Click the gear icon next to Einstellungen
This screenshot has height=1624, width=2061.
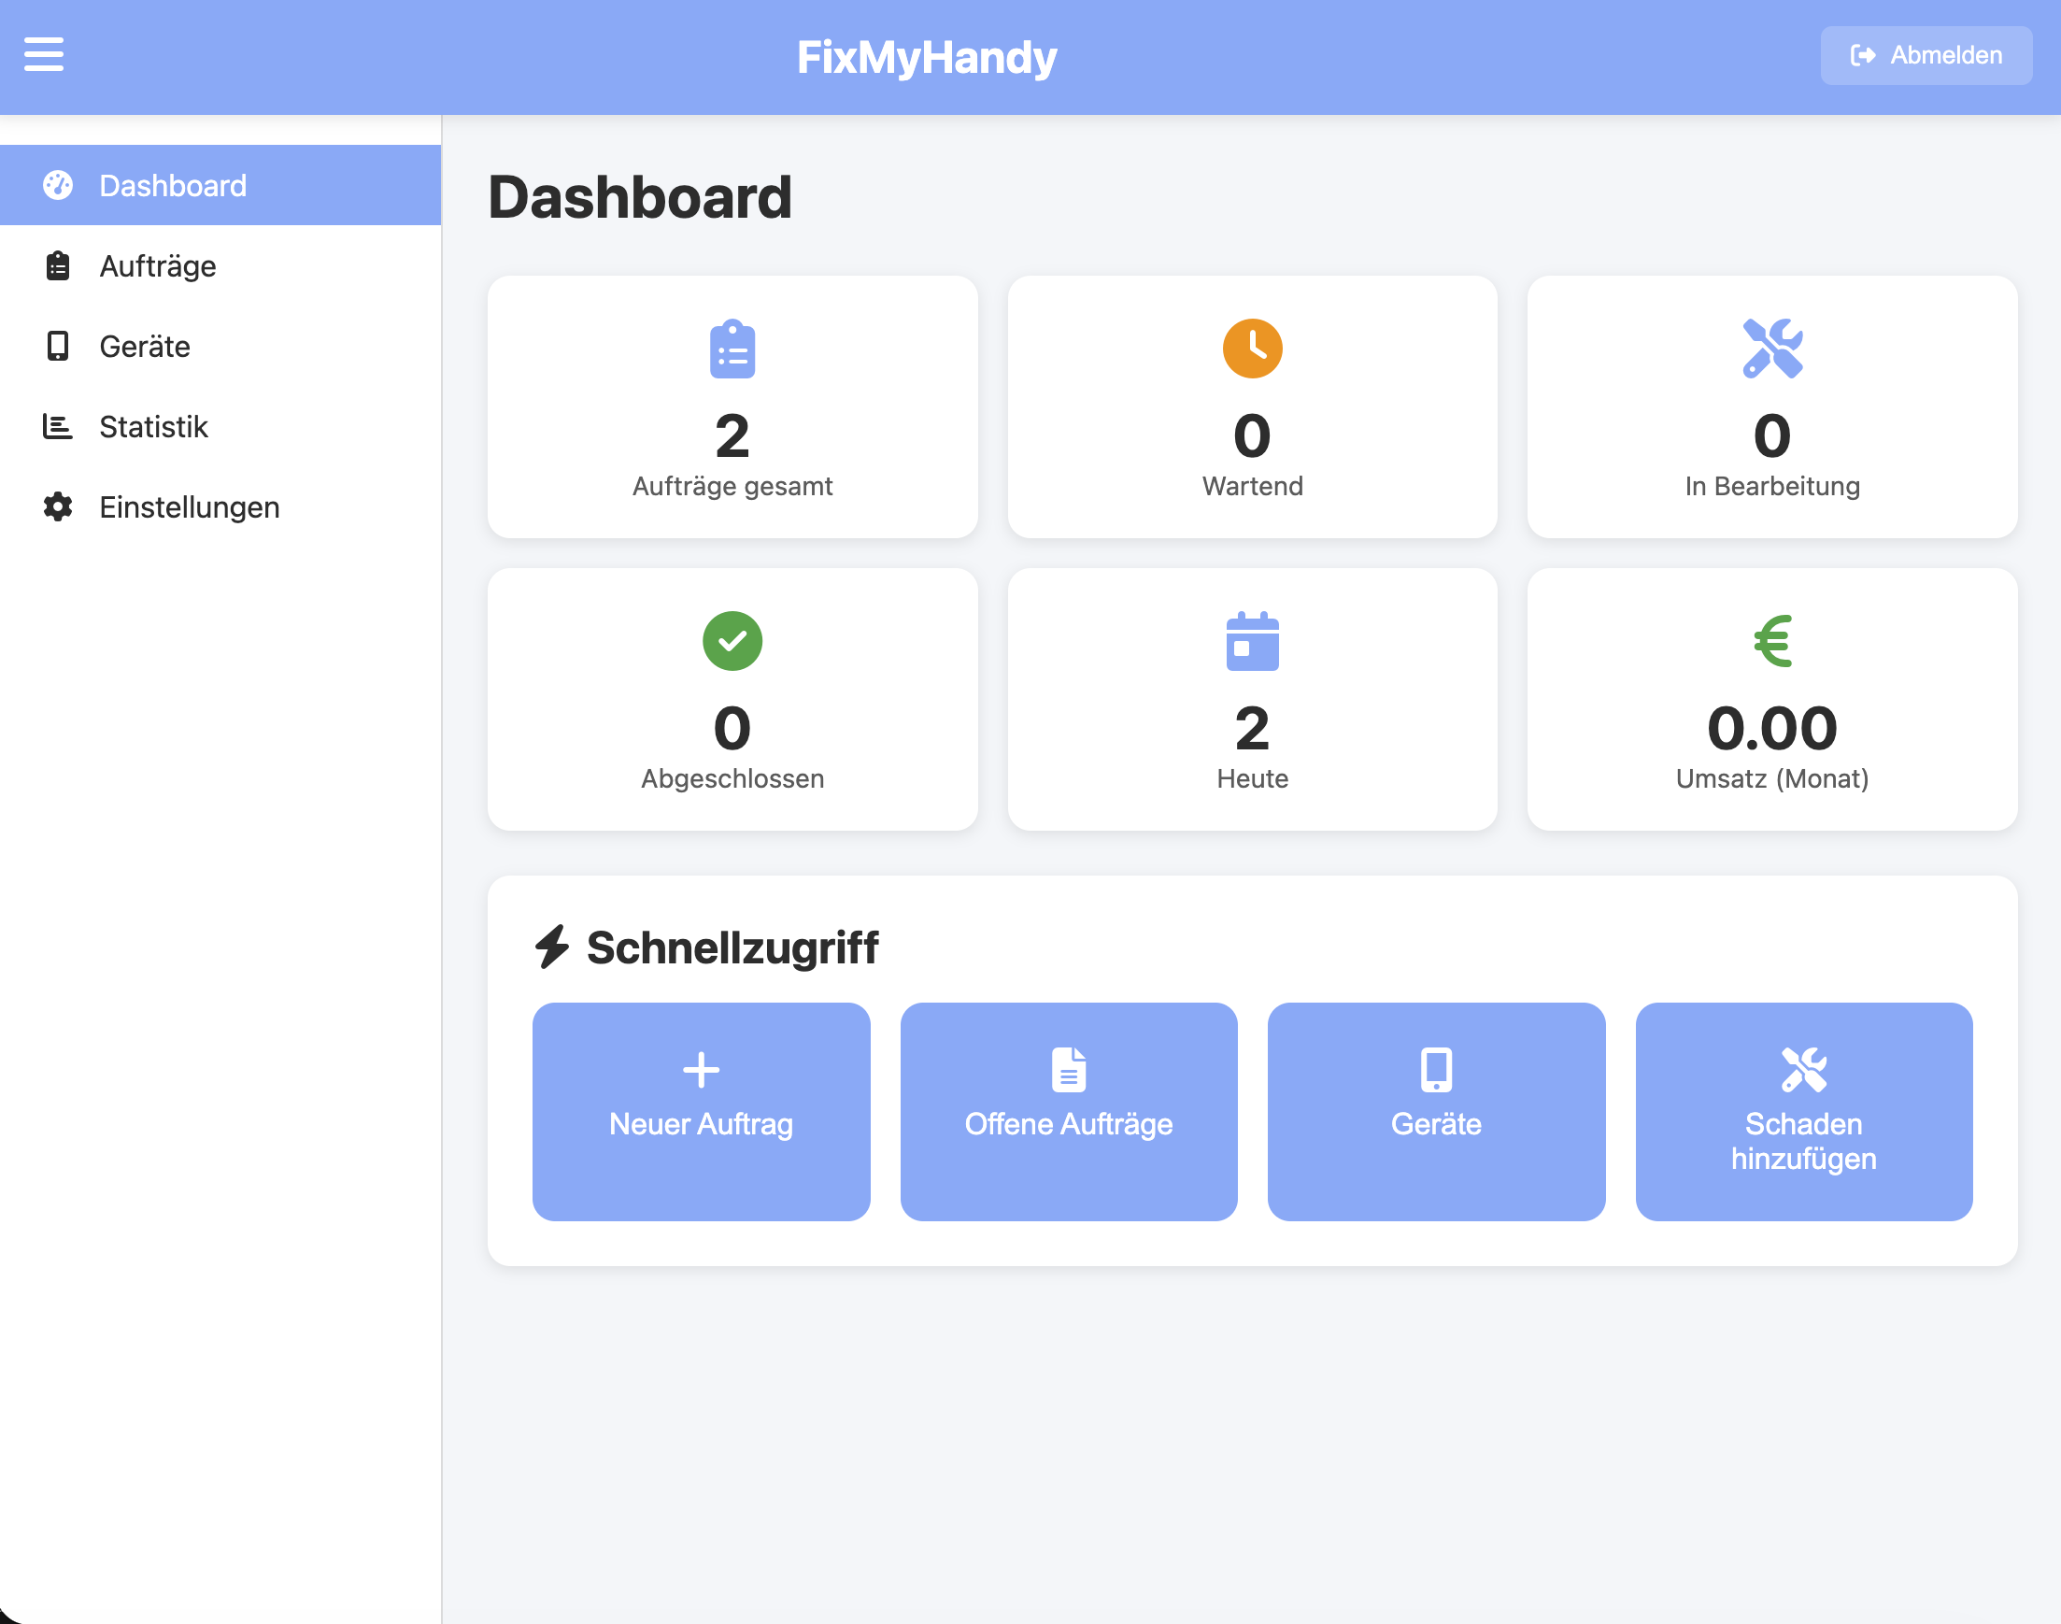(58, 506)
